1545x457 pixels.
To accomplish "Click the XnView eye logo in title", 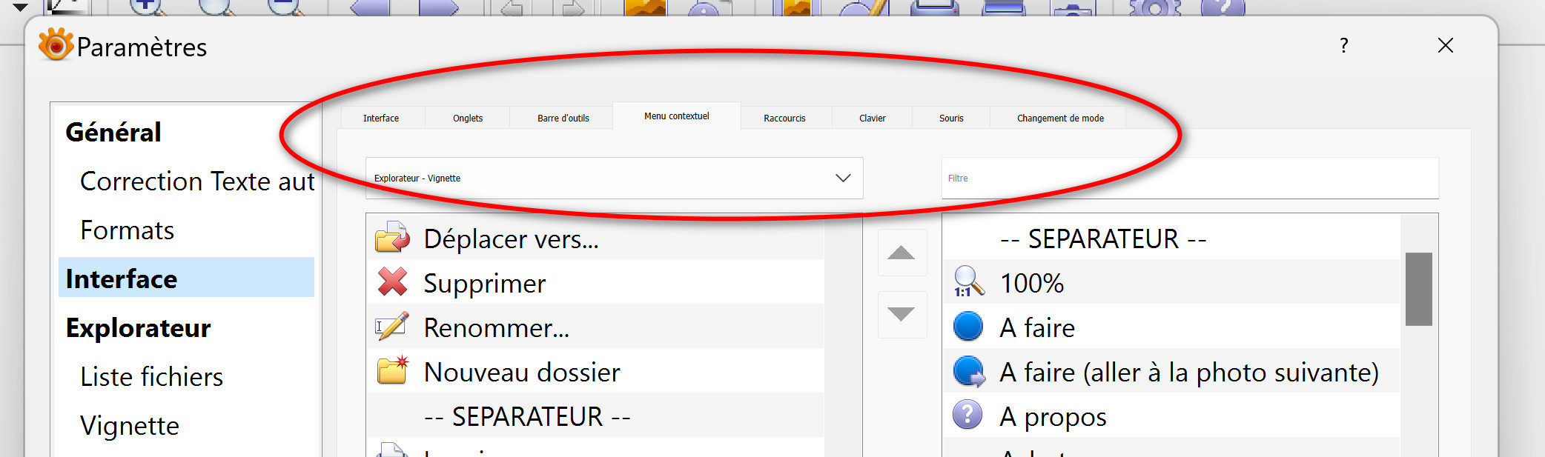I will coord(56,44).
